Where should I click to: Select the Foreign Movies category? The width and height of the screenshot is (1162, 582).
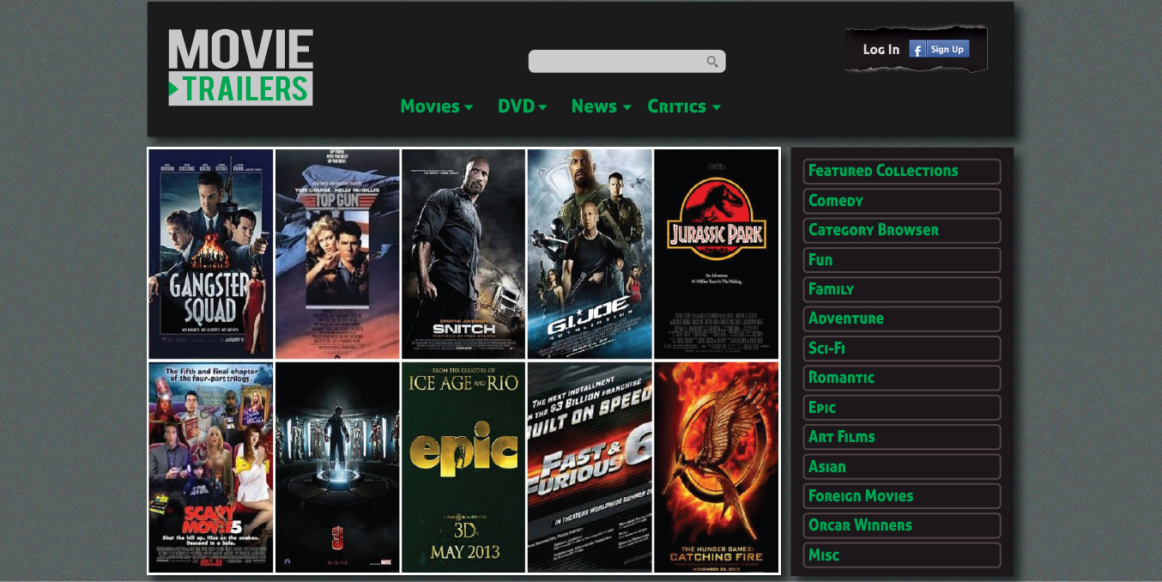tap(902, 496)
